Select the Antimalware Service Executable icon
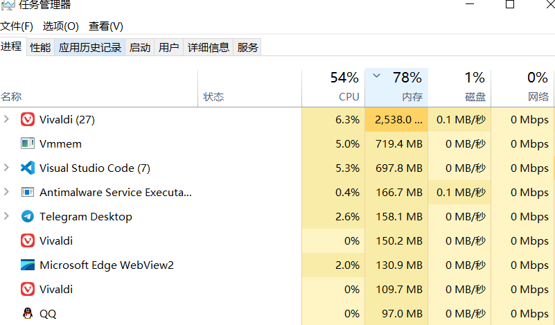 click(28, 192)
